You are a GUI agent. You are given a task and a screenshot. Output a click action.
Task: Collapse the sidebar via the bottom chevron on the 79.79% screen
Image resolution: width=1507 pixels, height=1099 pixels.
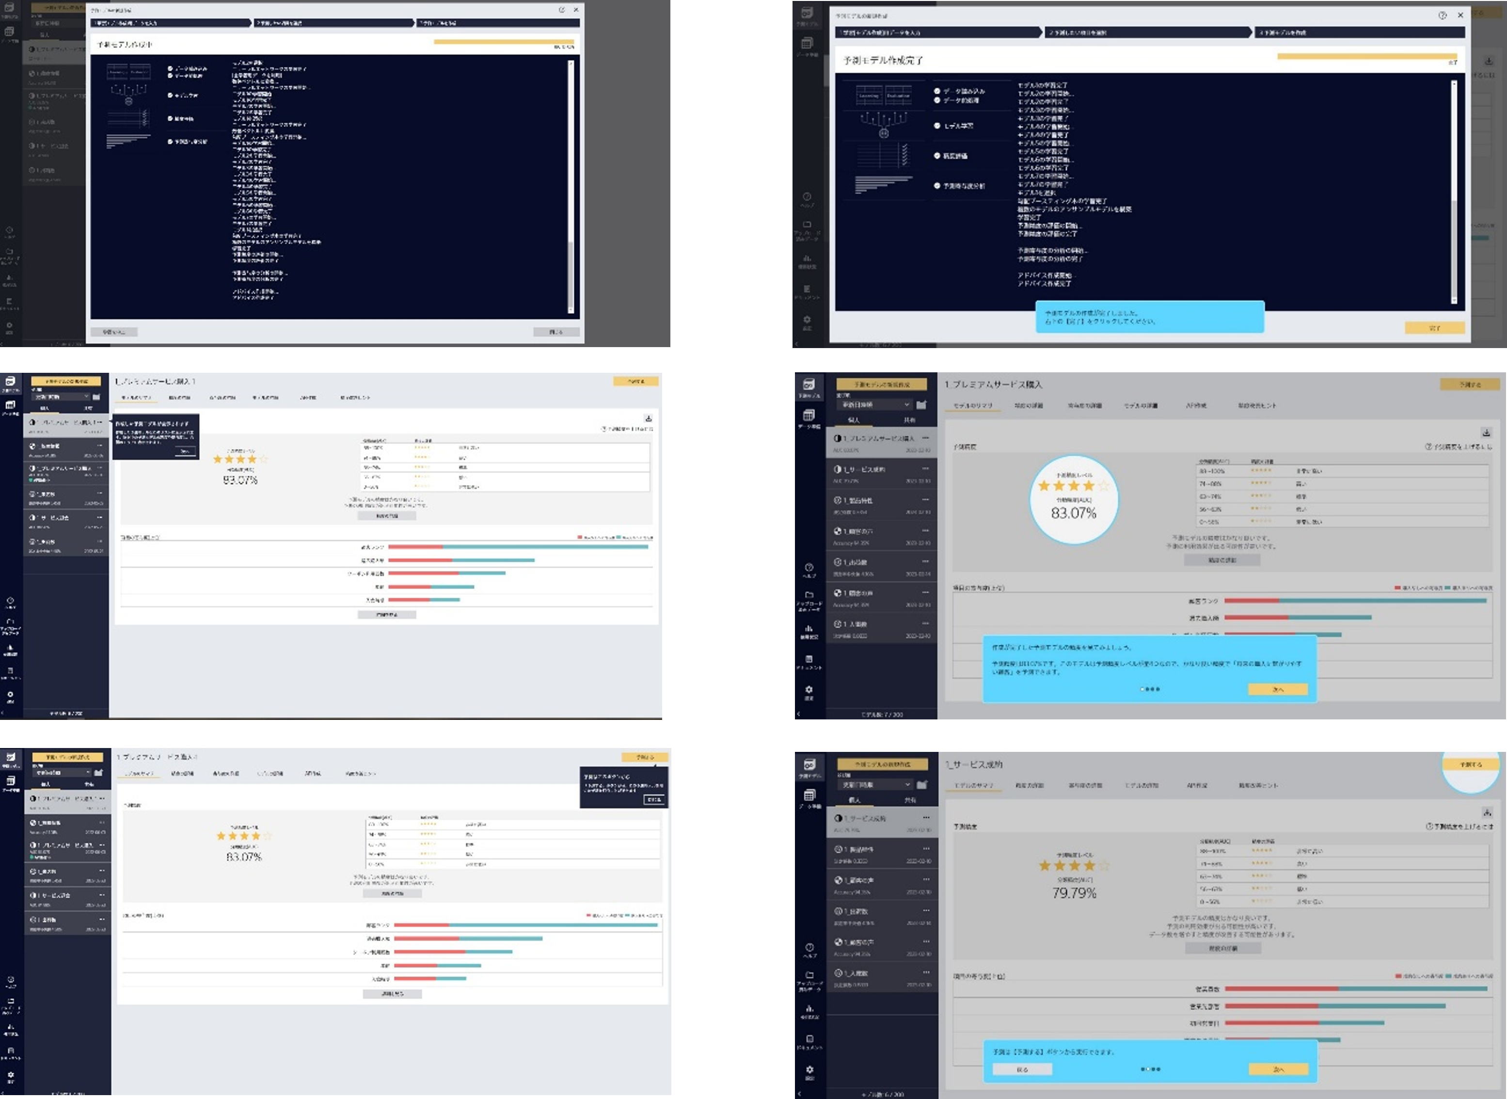tap(799, 1093)
